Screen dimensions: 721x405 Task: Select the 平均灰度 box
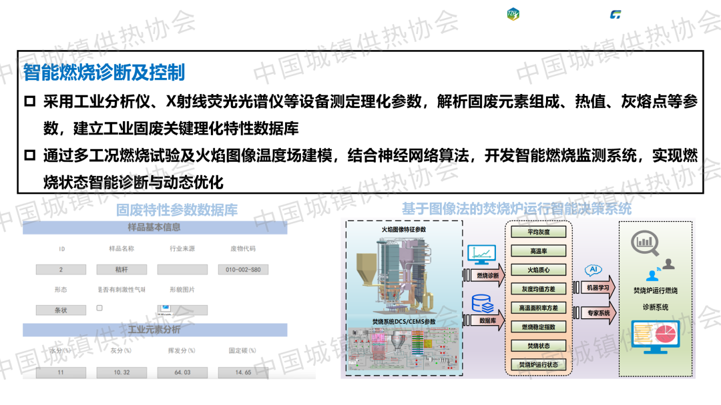[x=538, y=232]
